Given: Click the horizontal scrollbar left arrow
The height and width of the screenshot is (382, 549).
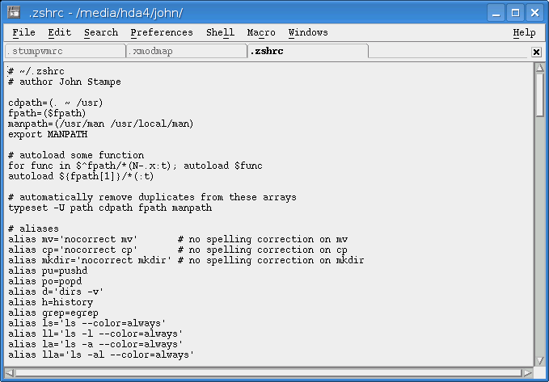Looking at the screenshot, I should tap(10, 373).
